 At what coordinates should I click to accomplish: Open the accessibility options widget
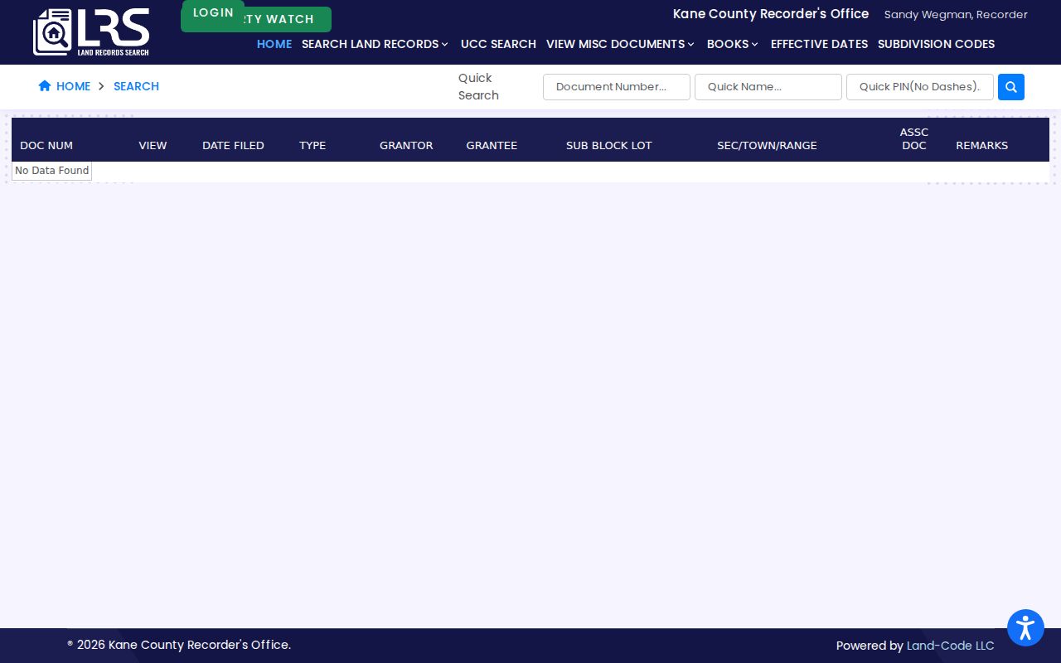tap(1025, 628)
